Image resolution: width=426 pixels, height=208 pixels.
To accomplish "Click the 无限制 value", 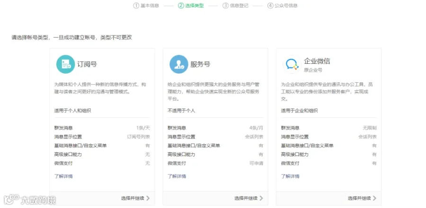I will click(370, 128).
